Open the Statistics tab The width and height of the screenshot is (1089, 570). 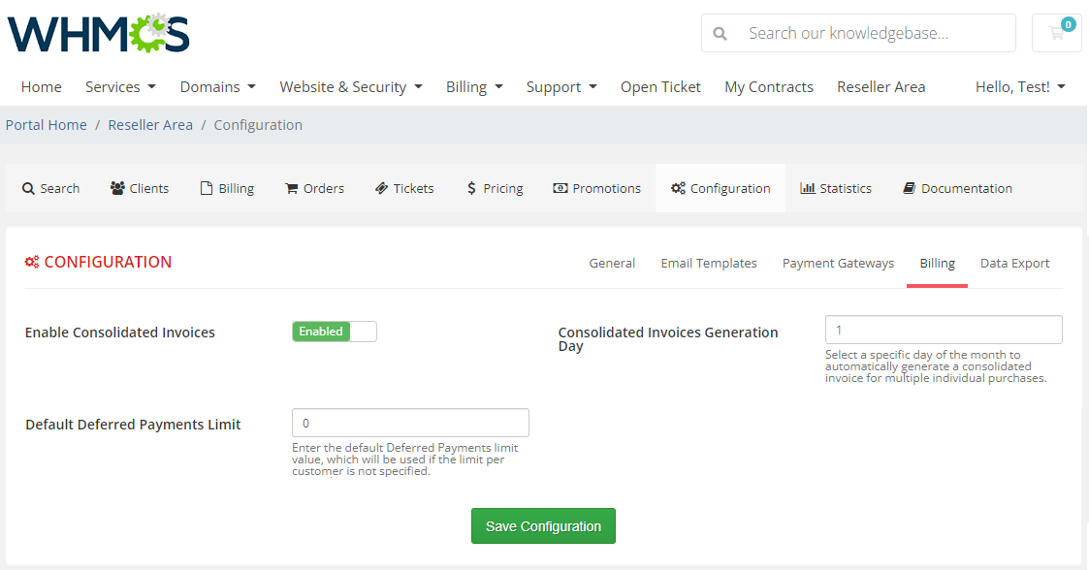coord(836,188)
